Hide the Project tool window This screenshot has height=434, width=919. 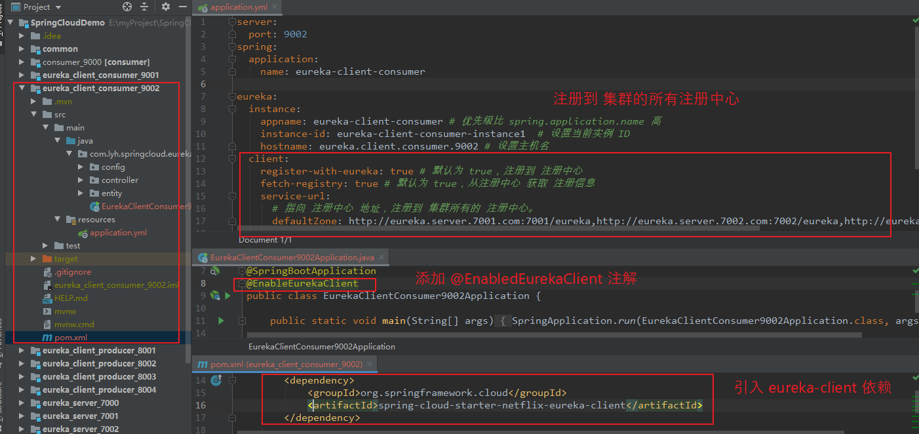coord(184,7)
